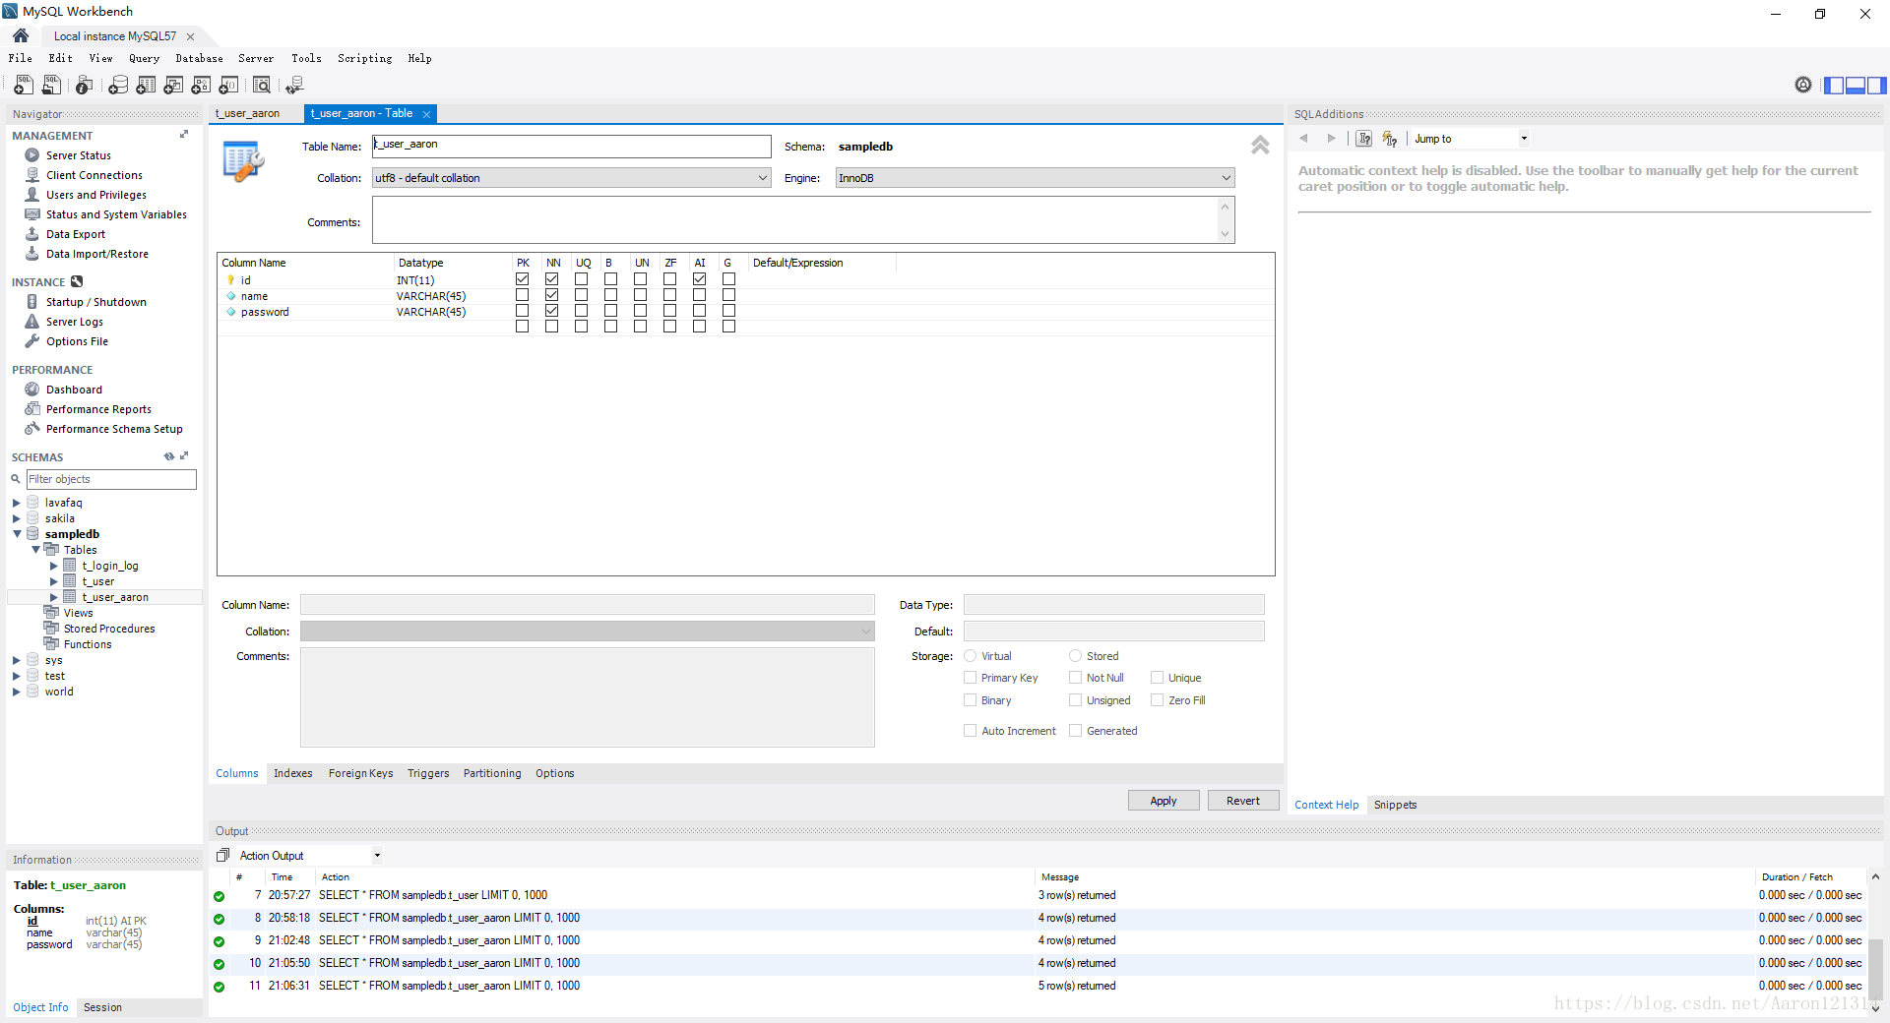Close the t_user_aaron - Table tab

pos(426,114)
